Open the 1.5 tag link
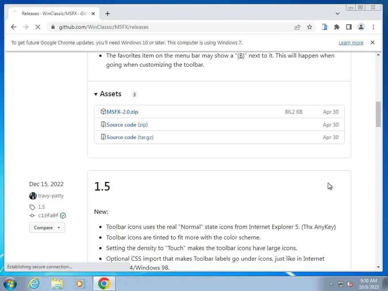 tap(41, 207)
